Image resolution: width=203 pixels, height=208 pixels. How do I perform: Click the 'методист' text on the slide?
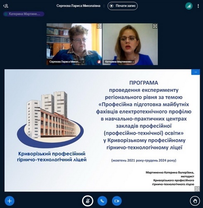point(187,176)
